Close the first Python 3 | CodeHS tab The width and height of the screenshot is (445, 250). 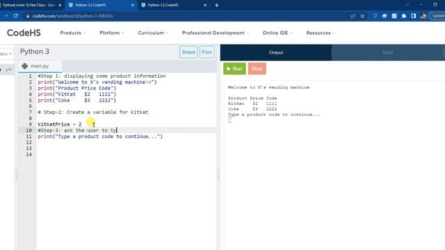coord(132,5)
